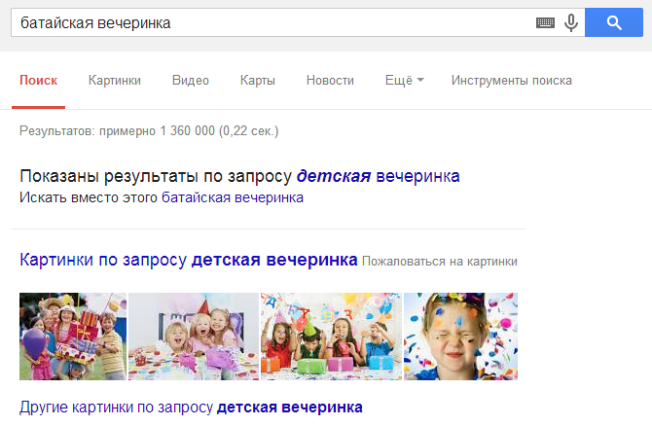Open third thumbnail of children at party table
Viewport: 652px width, 426px height.
[x=330, y=337]
